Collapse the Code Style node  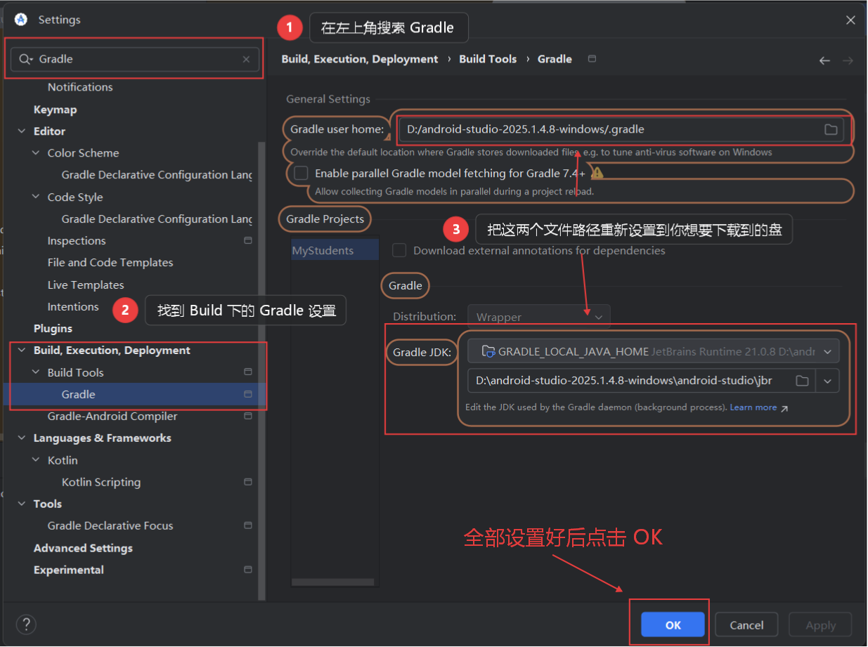[x=36, y=197]
